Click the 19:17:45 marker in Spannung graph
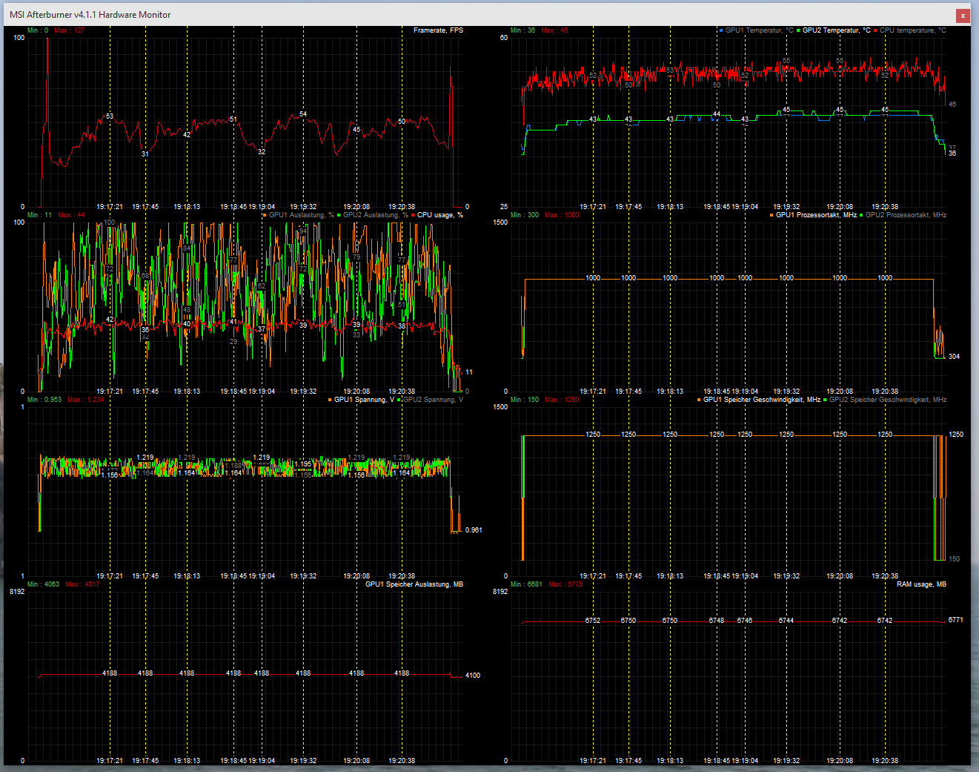This screenshot has width=979, height=772. pos(145,576)
